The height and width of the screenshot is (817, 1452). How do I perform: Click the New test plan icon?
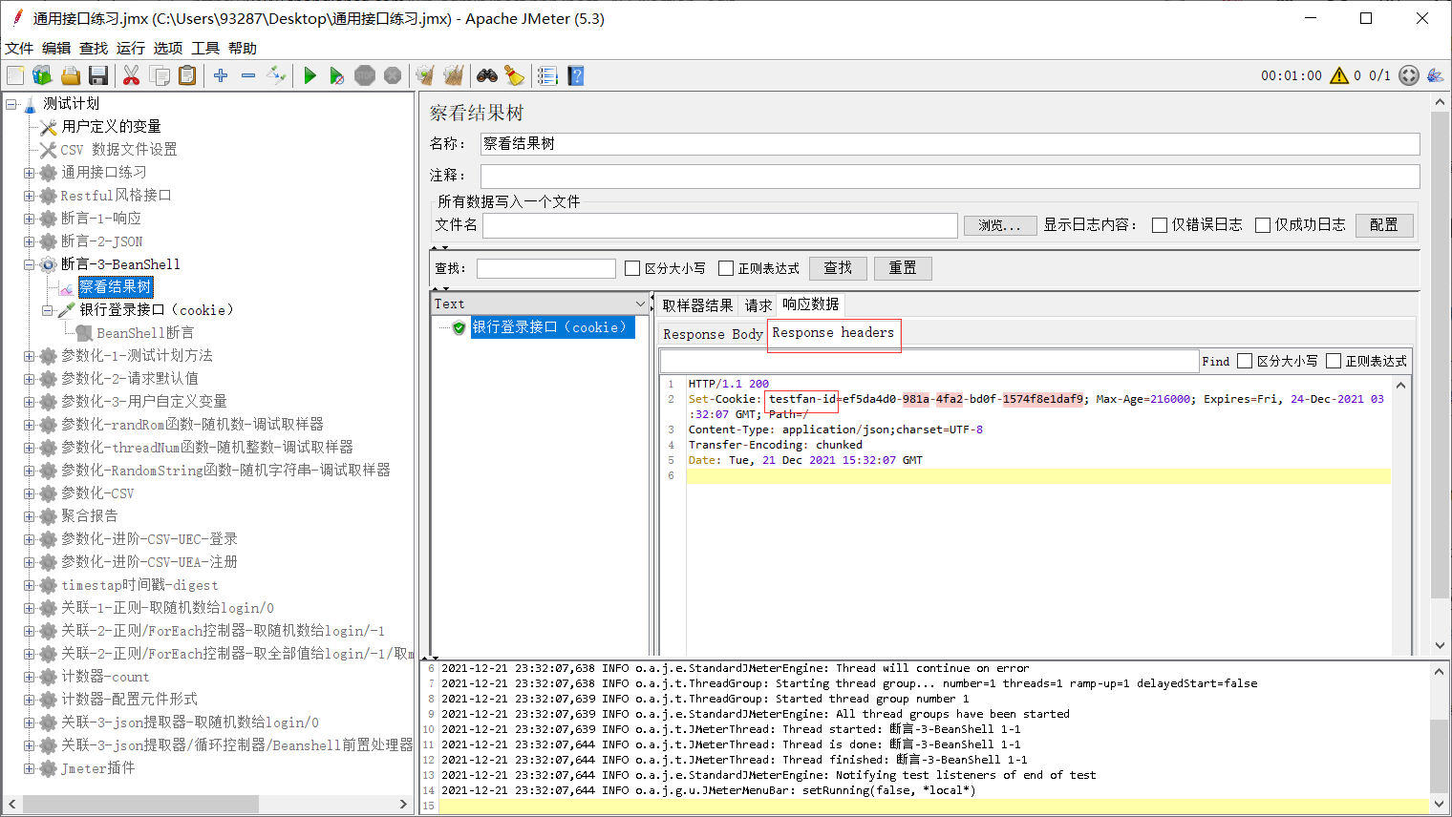tap(15, 75)
